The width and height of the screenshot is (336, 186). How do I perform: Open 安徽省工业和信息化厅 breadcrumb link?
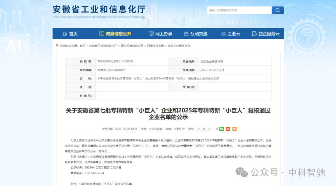[x=103, y=46]
